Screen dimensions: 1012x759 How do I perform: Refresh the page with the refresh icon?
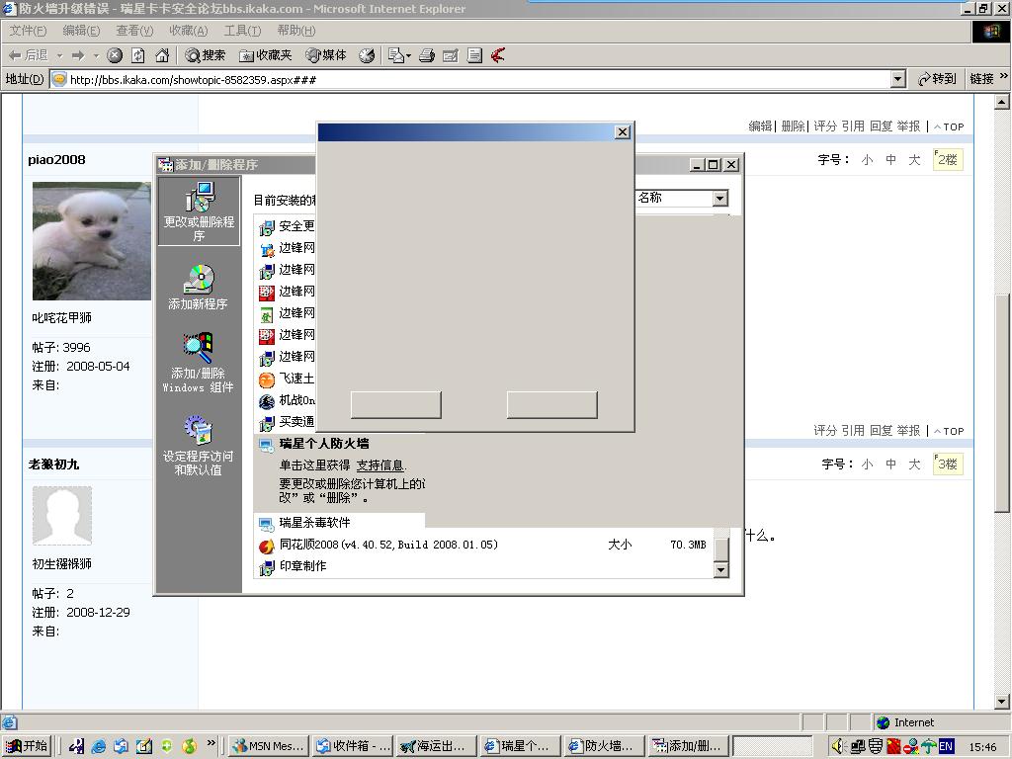[138, 55]
